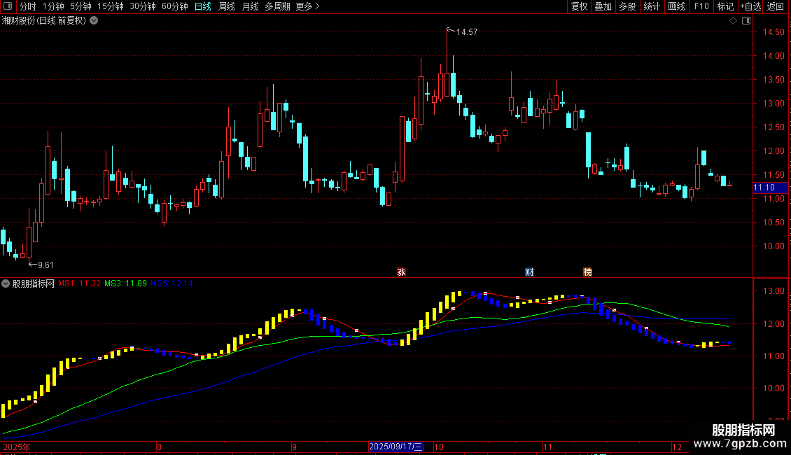Toggle the side panel icon on the chart's top-right

click(746, 21)
